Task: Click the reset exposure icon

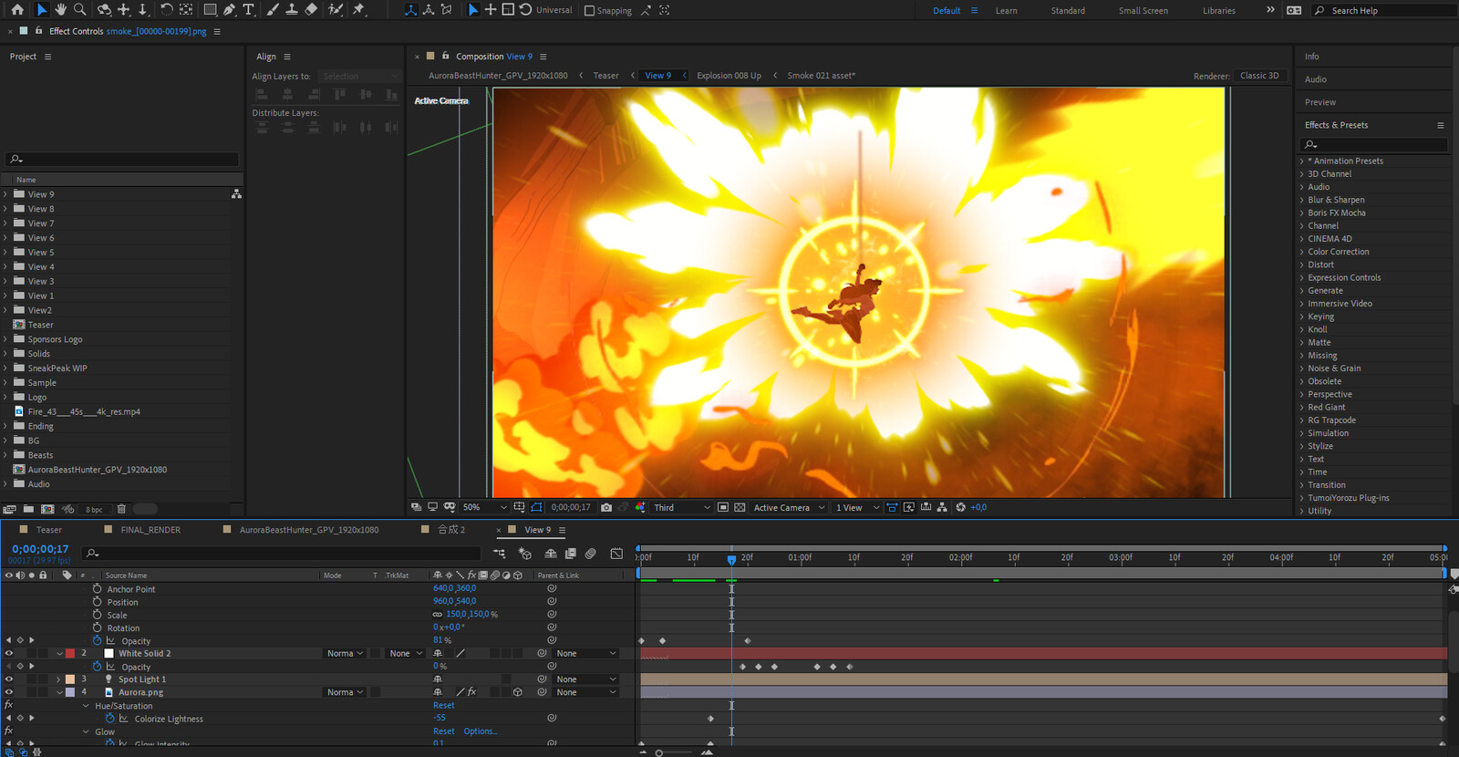Action: click(x=960, y=507)
